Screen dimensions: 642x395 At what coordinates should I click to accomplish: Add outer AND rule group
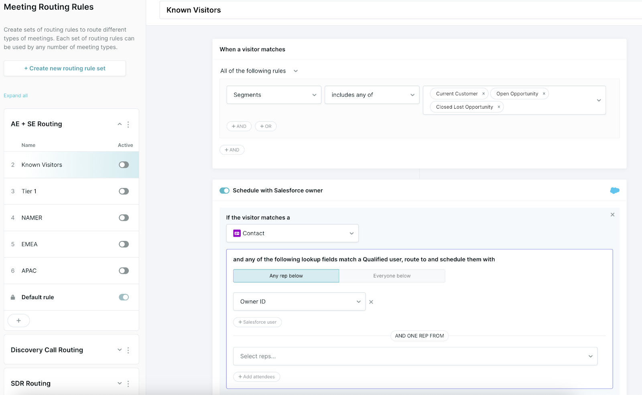coord(232,150)
